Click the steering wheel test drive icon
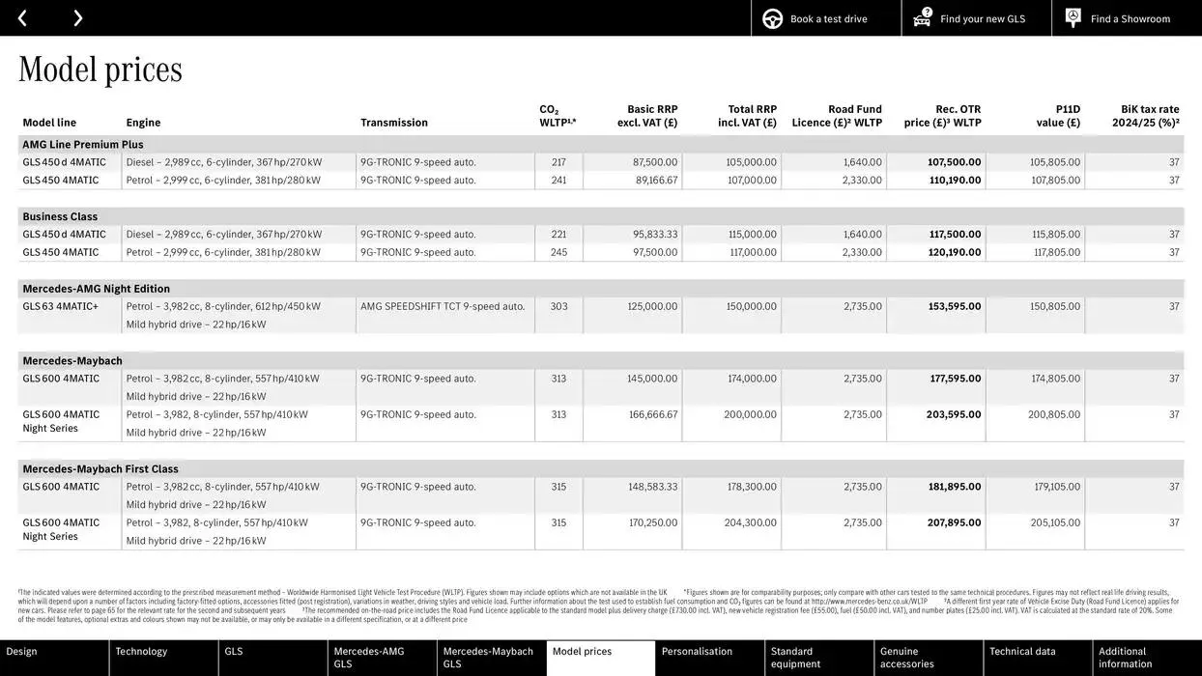This screenshot has width=1202, height=676. pos(773,18)
